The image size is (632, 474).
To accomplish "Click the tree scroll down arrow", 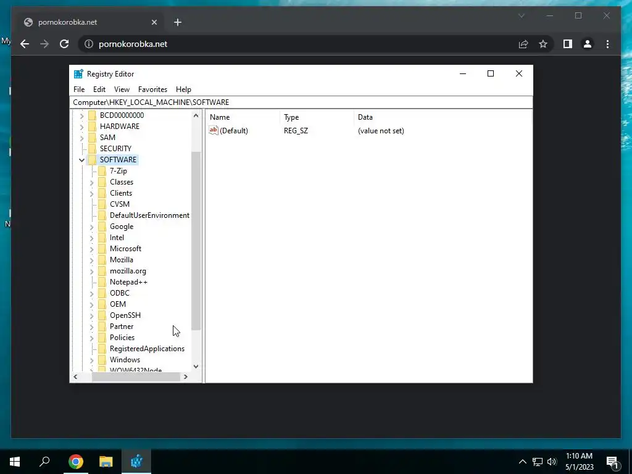I will (x=196, y=367).
